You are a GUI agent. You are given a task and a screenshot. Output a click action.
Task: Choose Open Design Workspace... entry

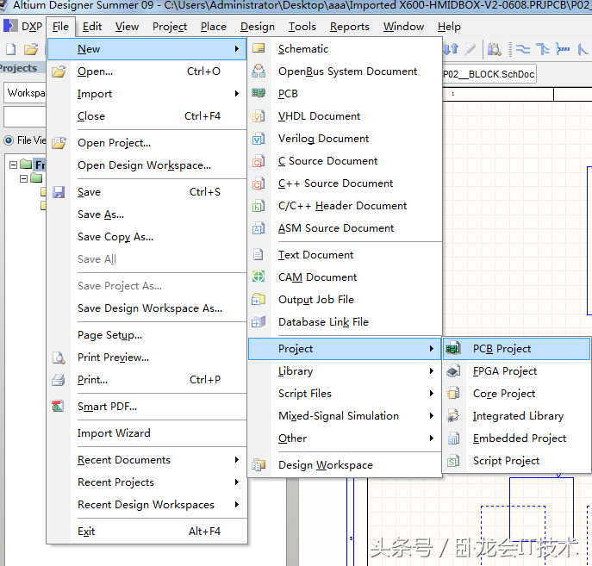click(147, 165)
